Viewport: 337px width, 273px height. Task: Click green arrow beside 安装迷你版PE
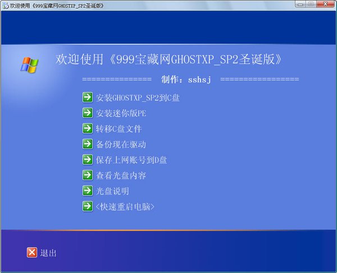88,113
